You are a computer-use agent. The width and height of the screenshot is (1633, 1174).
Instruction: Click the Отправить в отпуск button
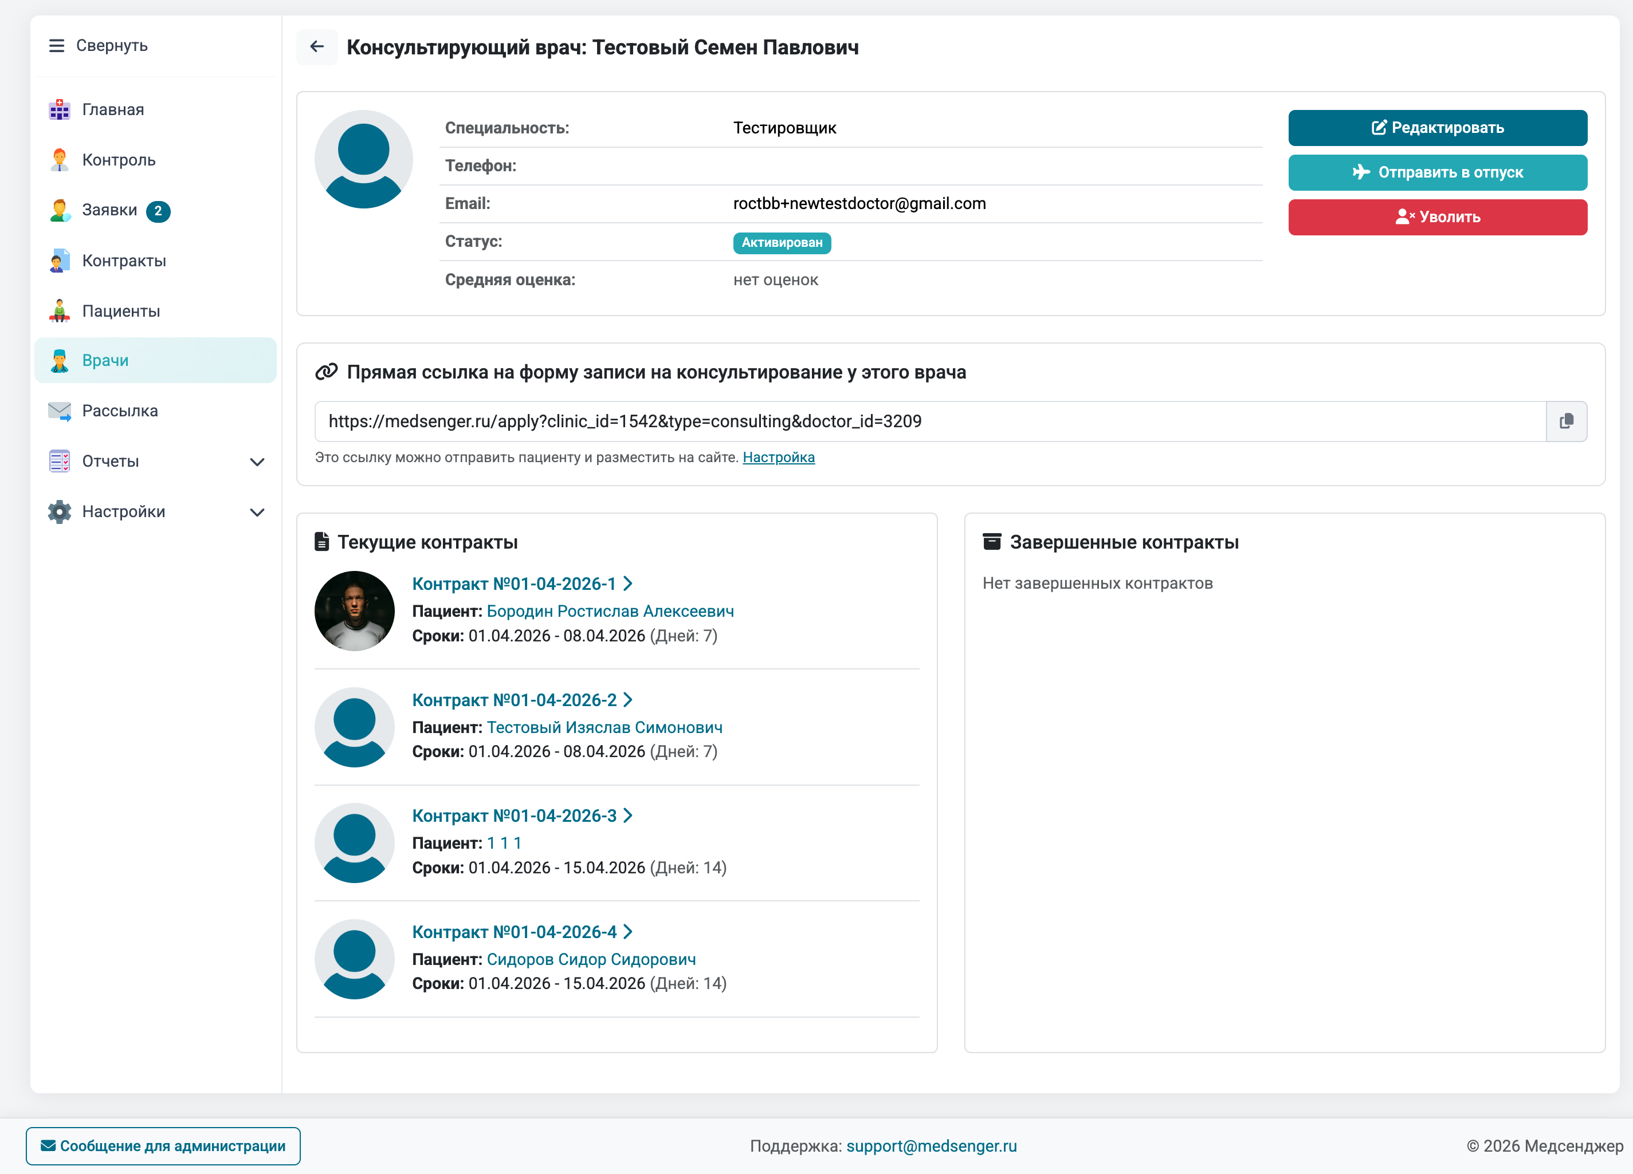pyautogui.click(x=1437, y=173)
